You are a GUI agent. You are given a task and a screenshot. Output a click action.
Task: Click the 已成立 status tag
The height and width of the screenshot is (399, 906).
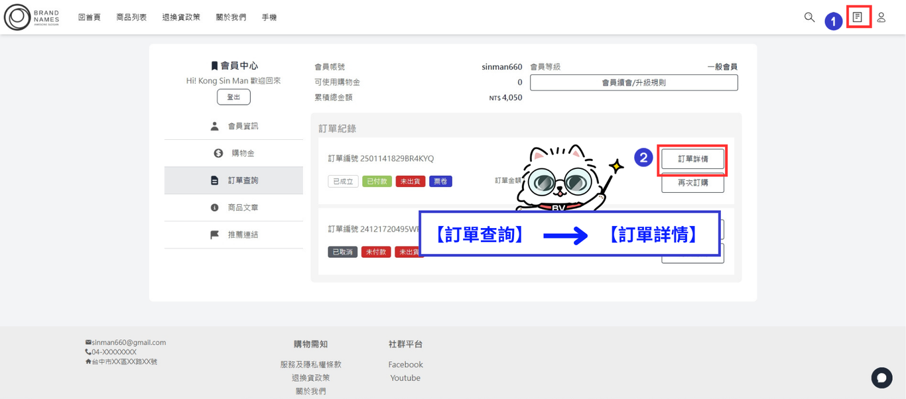pyautogui.click(x=343, y=181)
